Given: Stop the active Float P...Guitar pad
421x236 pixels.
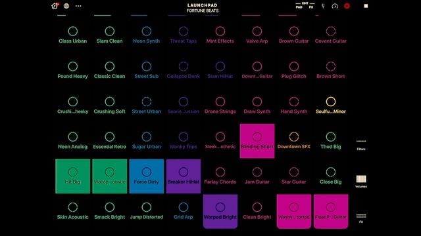Looking at the screenshot, I should point(331,211).
